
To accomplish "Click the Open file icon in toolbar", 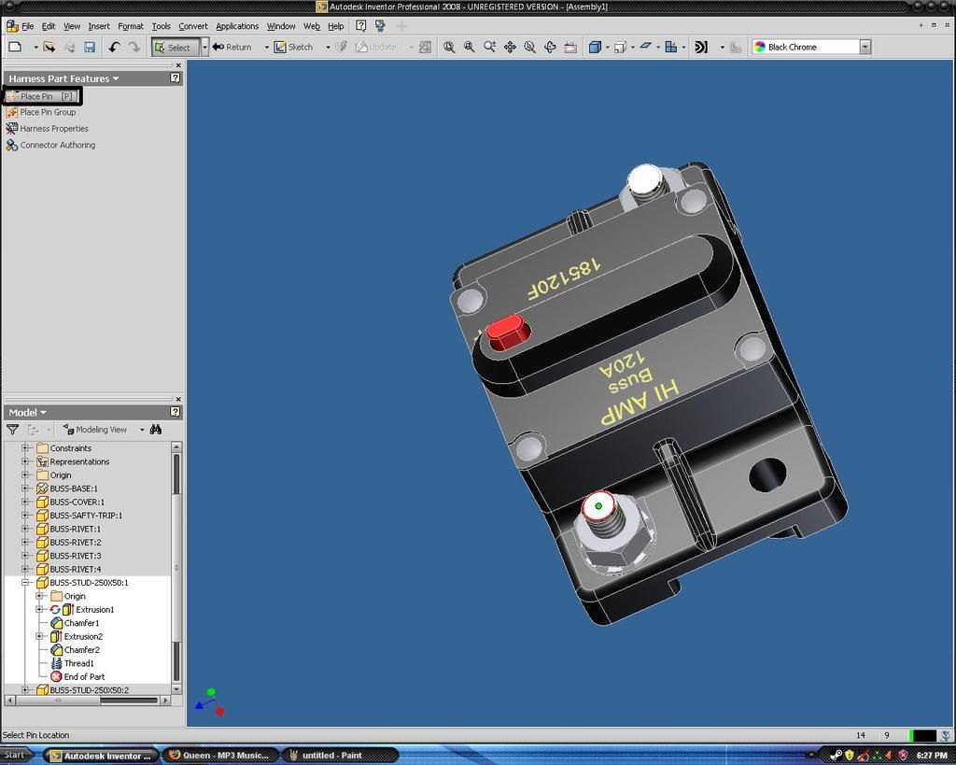I will pyautogui.click(x=49, y=47).
